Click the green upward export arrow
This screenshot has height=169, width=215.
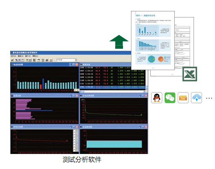pyautogui.click(x=119, y=42)
